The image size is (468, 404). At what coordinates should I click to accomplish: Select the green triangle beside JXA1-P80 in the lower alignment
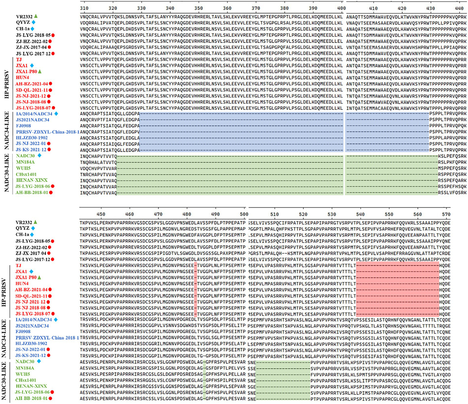40,277
